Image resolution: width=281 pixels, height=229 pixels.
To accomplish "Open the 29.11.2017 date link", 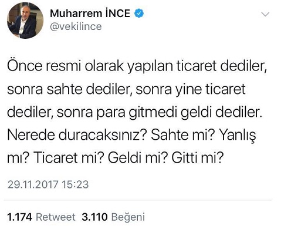I will (33, 184).
